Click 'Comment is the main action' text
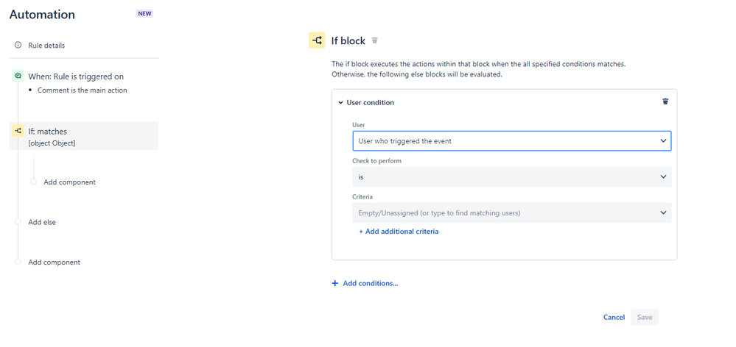This screenshot has width=736, height=347. pos(82,90)
